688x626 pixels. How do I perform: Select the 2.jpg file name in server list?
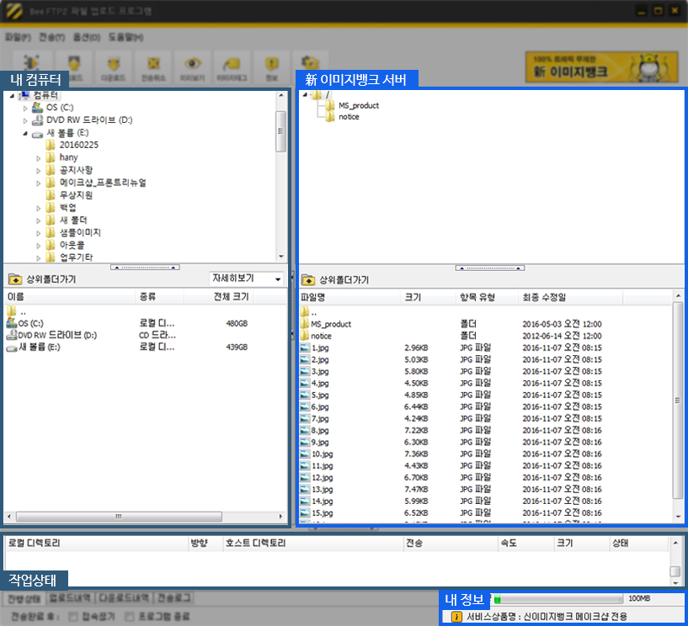[x=320, y=360]
